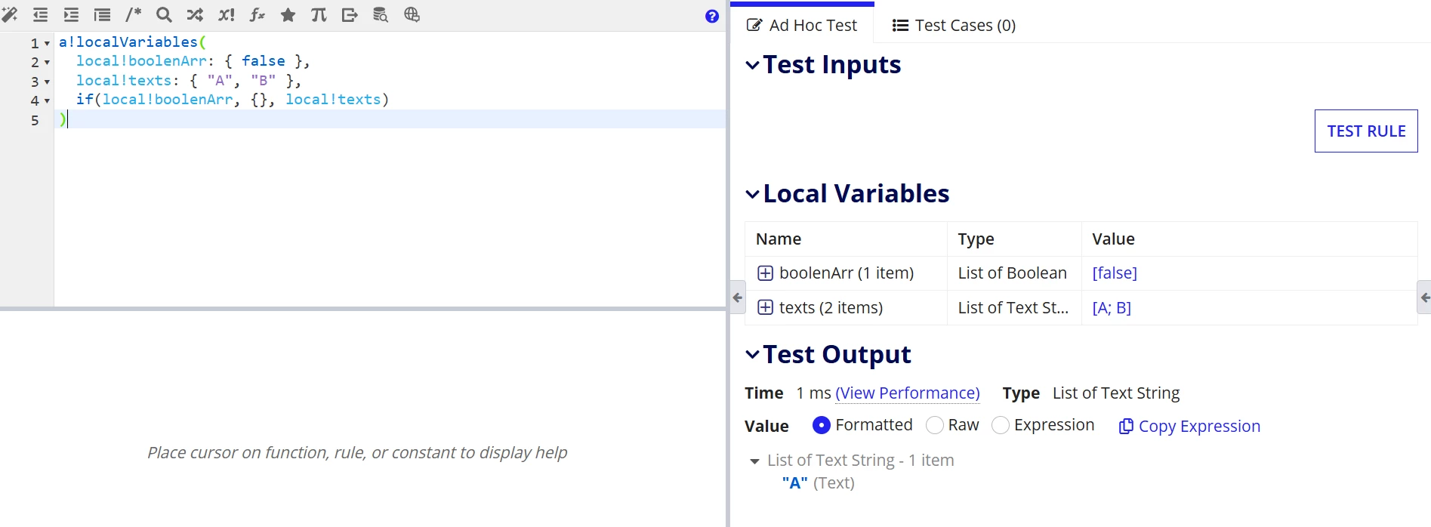Click the List of Boolean type cell
This screenshot has width=1431, height=527.
[x=1013, y=273]
